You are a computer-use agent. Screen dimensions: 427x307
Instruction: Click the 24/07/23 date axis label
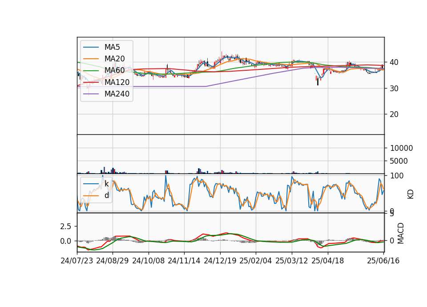tap(77, 261)
